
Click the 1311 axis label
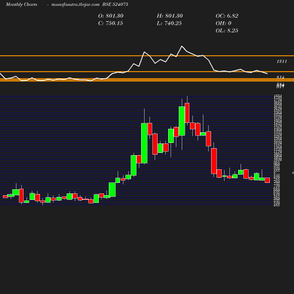point(282,62)
